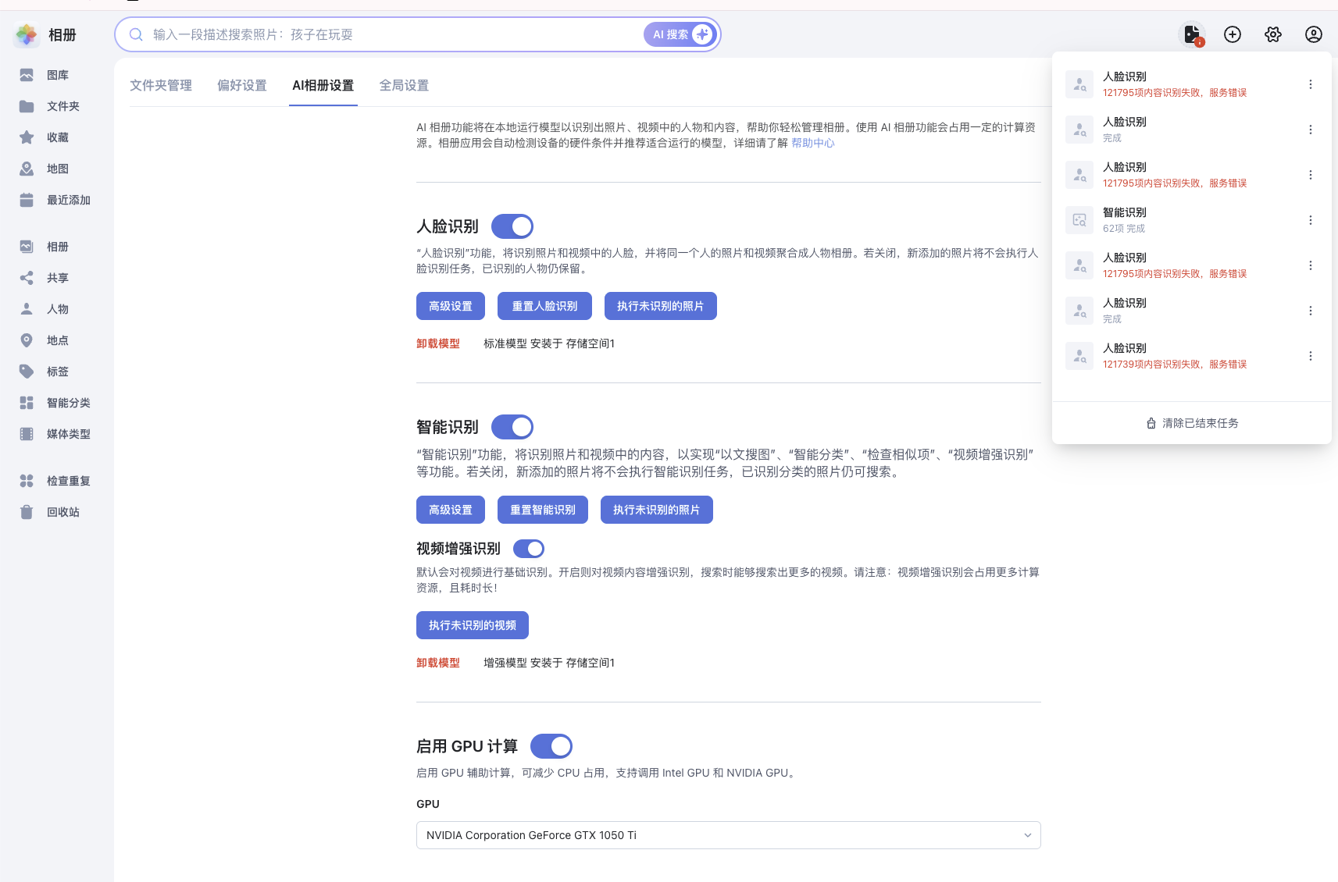Toggle the 人脸识别 switch off
Viewport: 1338px width, 882px height.
512,226
